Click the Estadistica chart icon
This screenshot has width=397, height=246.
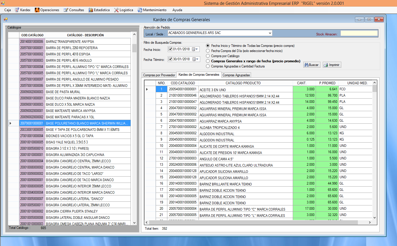[x=91, y=10]
